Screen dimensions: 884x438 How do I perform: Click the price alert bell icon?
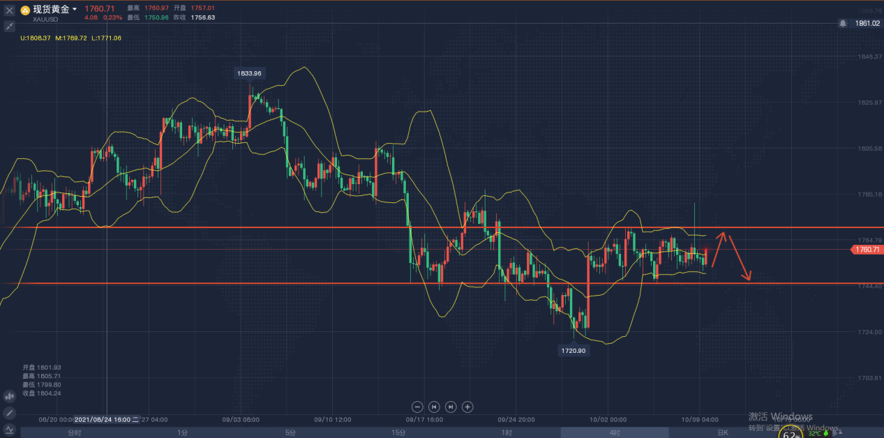coord(843,23)
